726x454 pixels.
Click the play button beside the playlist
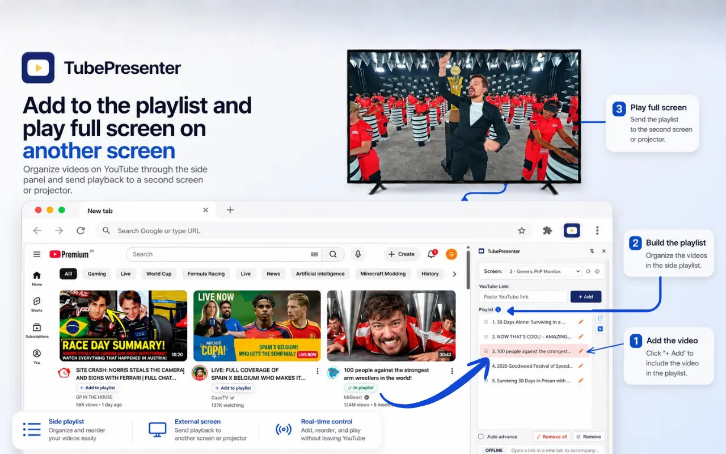pos(600,329)
